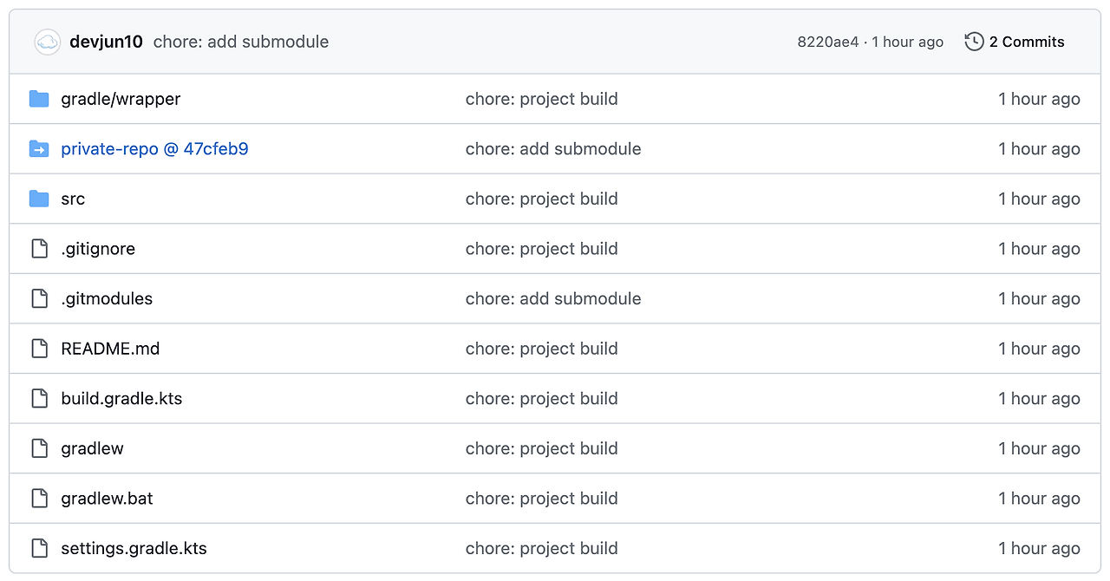Click the src folder icon
This screenshot has width=1110, height=581.
coord(39,199)
